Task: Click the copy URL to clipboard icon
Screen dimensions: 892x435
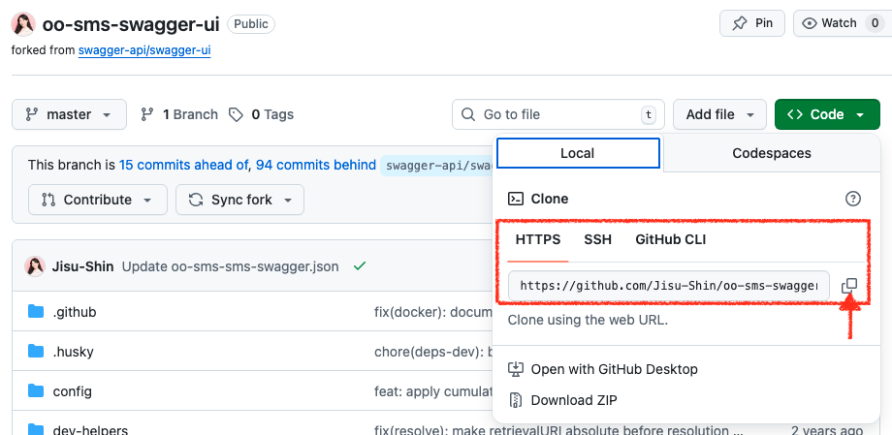Action: click(x=849, y=286)
